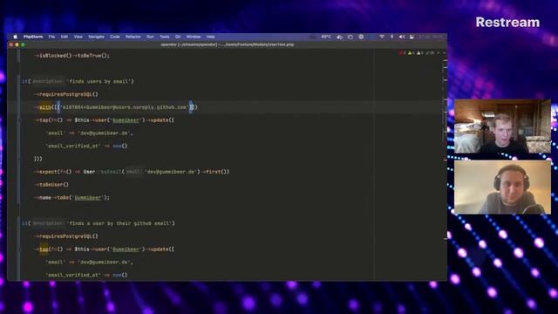Open the Help menu
The width and height of the screenshot is (558, 314).
point(211,37)
